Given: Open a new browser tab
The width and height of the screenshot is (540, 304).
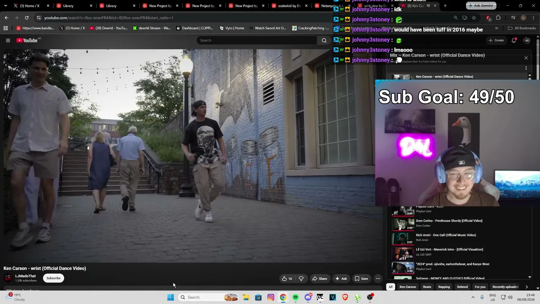Looking at the screenshot, I should pyautogui.click(x=445, y=6).
